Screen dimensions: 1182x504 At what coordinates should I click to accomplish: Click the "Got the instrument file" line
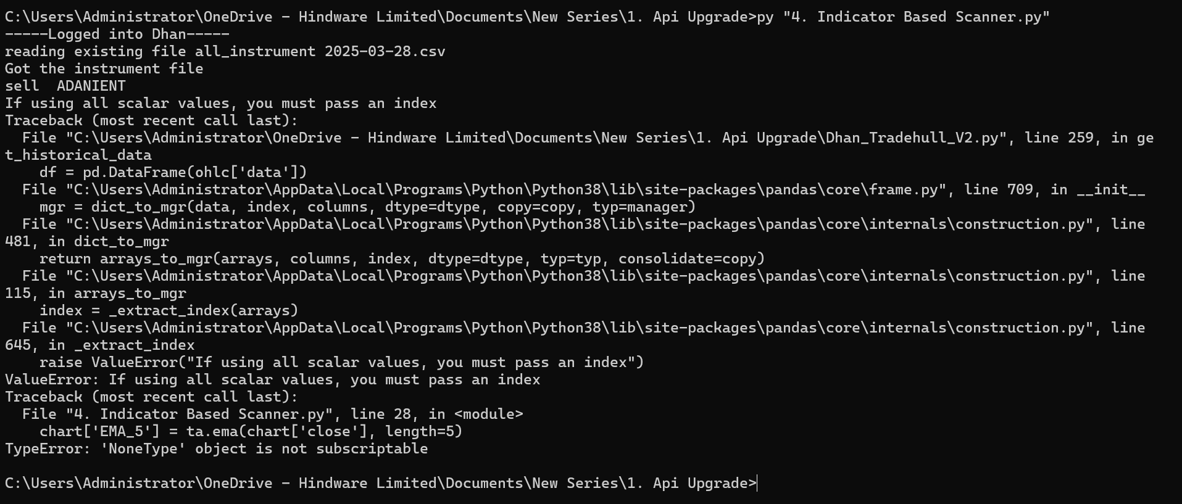(104, 68)
